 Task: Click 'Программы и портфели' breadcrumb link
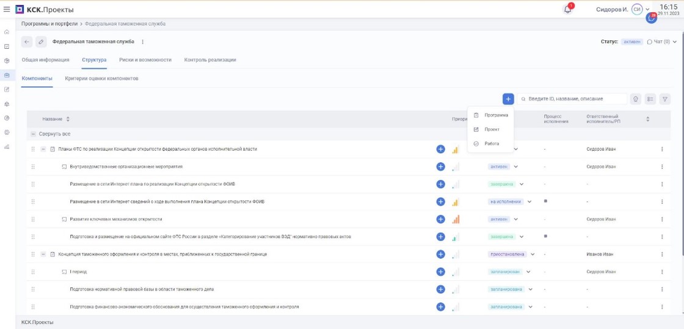click(x=49, y=24)
